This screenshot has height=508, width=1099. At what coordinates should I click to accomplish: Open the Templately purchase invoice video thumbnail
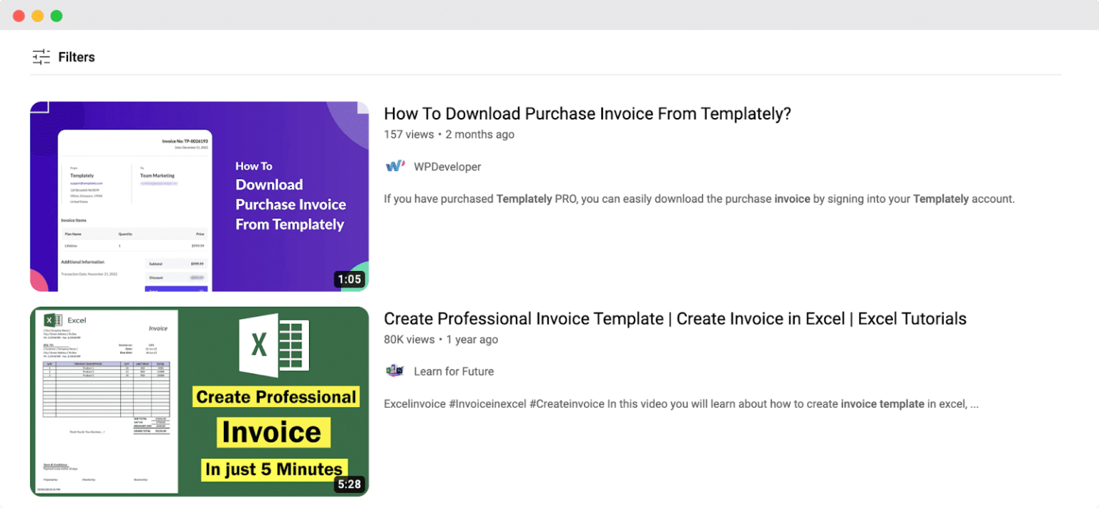click(x=200, y=196)
